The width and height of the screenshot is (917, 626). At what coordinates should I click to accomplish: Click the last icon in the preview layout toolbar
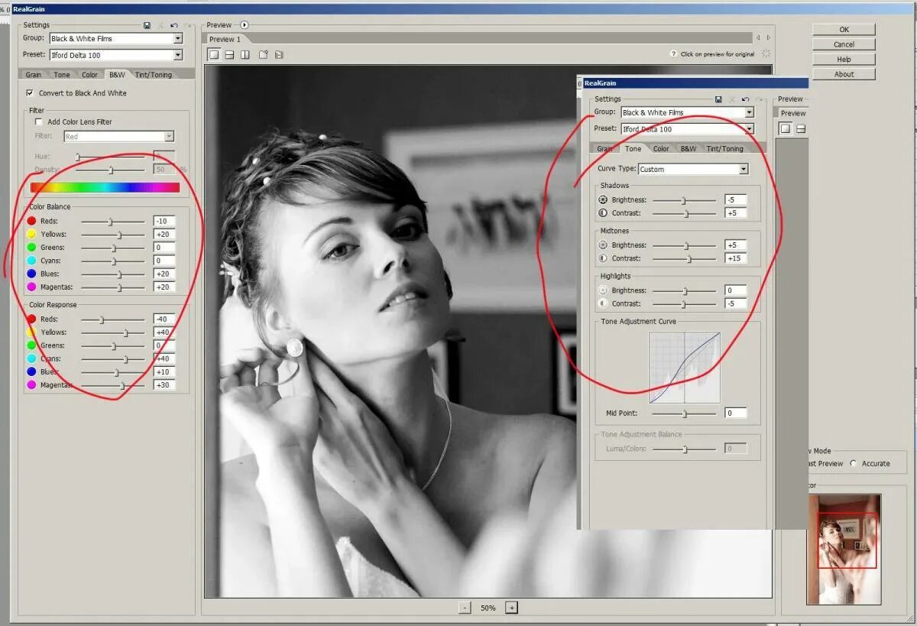[x=279, y=54]
